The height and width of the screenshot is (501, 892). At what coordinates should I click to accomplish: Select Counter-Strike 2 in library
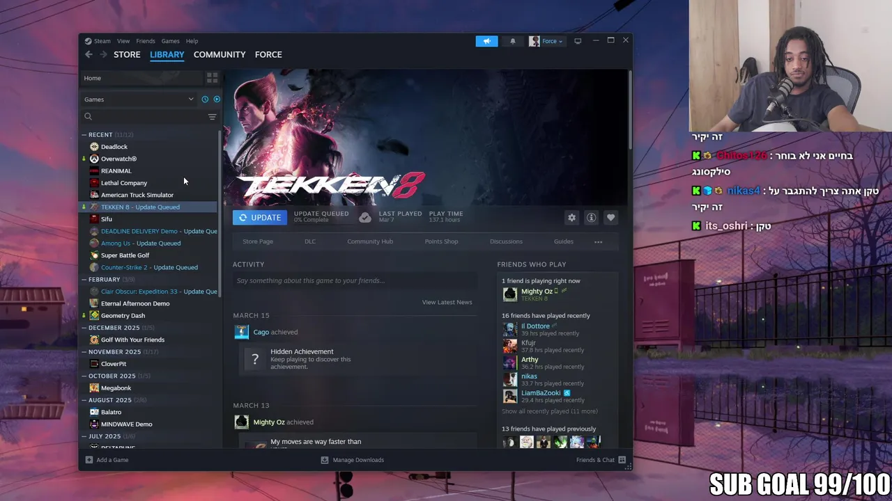point(149,267)
